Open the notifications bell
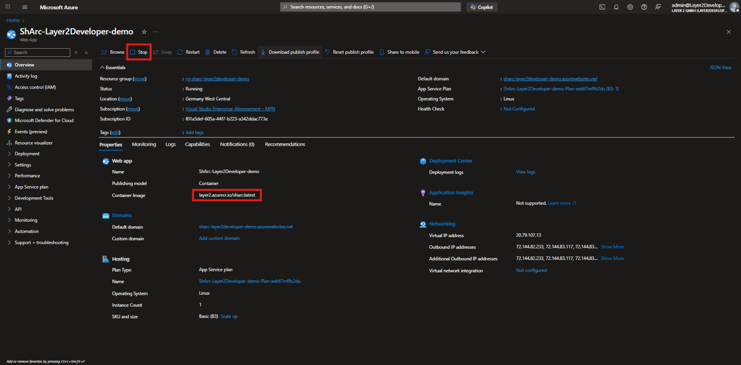The width and height of the screenshot is (741, 365). (x=616, y=7)
